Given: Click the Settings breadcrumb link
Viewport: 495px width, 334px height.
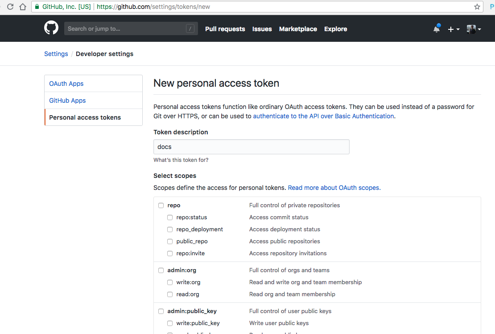Looking at the screenshot, I should pos(56,54).
